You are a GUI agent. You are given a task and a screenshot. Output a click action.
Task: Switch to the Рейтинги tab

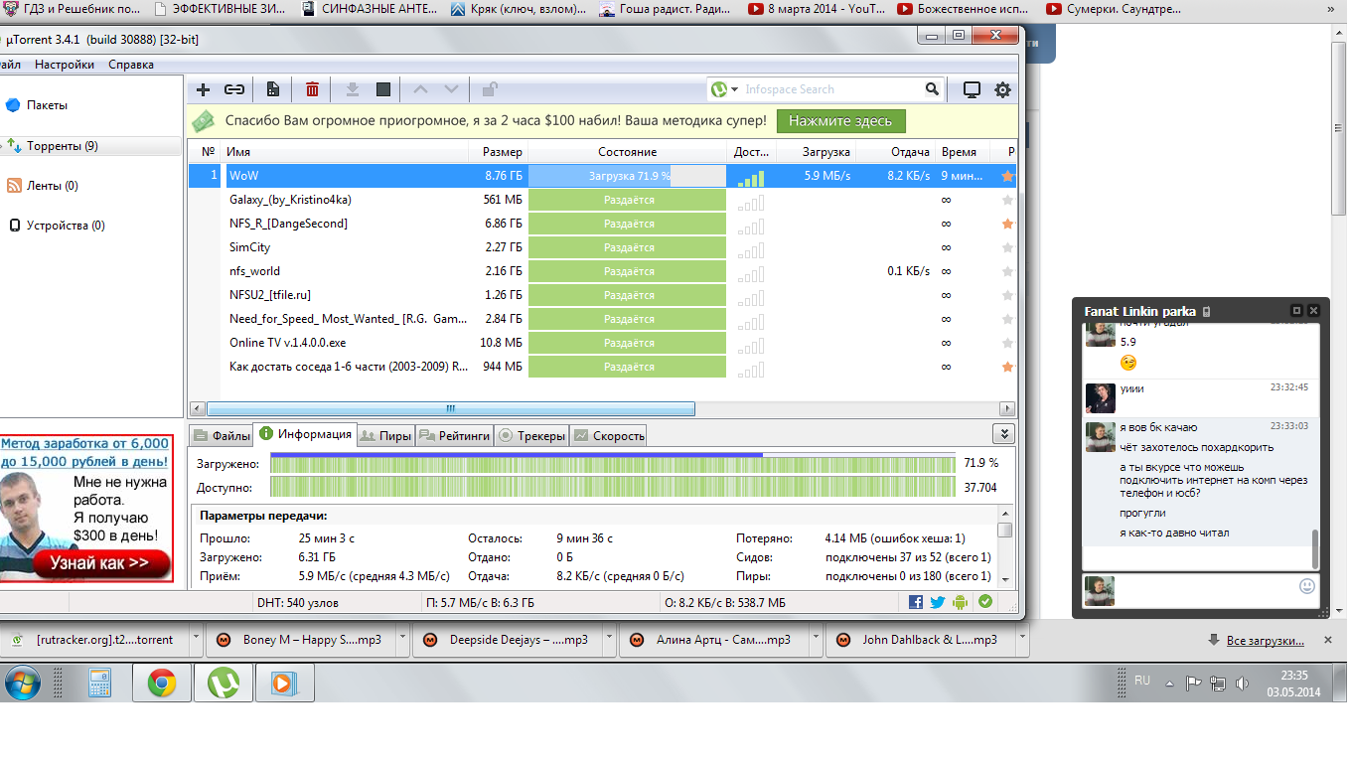454,435
